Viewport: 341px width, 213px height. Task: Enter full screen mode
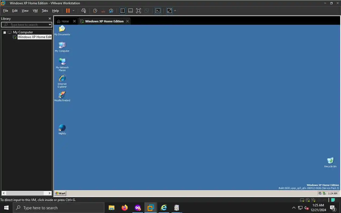point(139,11)
